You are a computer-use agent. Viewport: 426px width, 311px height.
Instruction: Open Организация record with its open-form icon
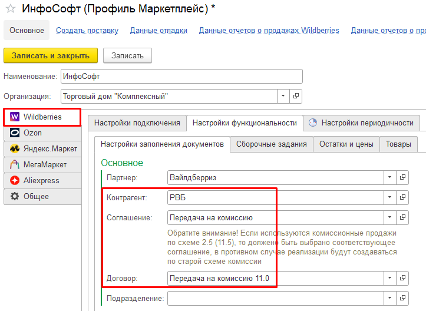[296, 96]
